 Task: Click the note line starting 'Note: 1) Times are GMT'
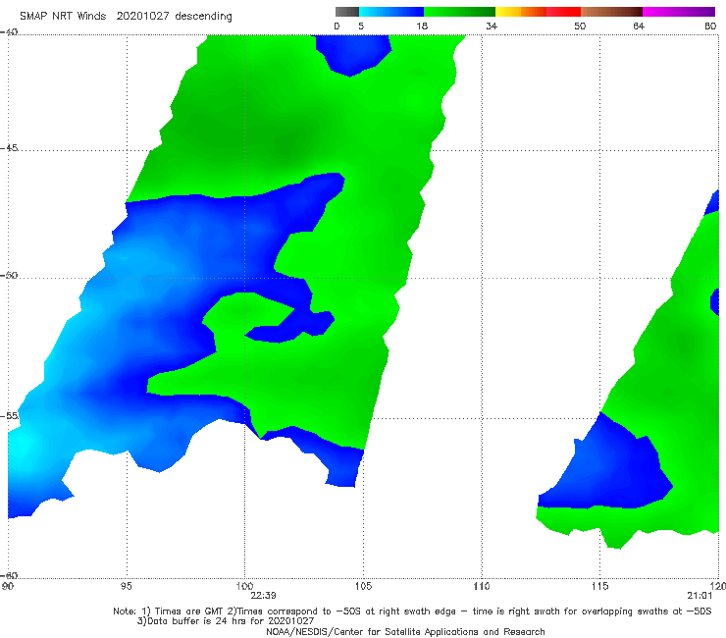412,611
